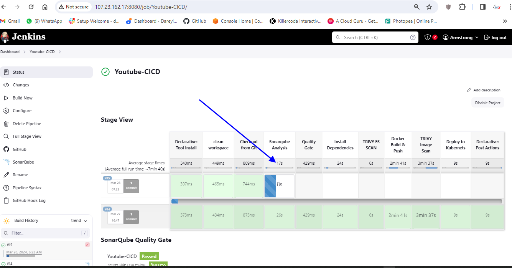Click the Rename pencil icon
Screen dimensions: 512x268
6,175
